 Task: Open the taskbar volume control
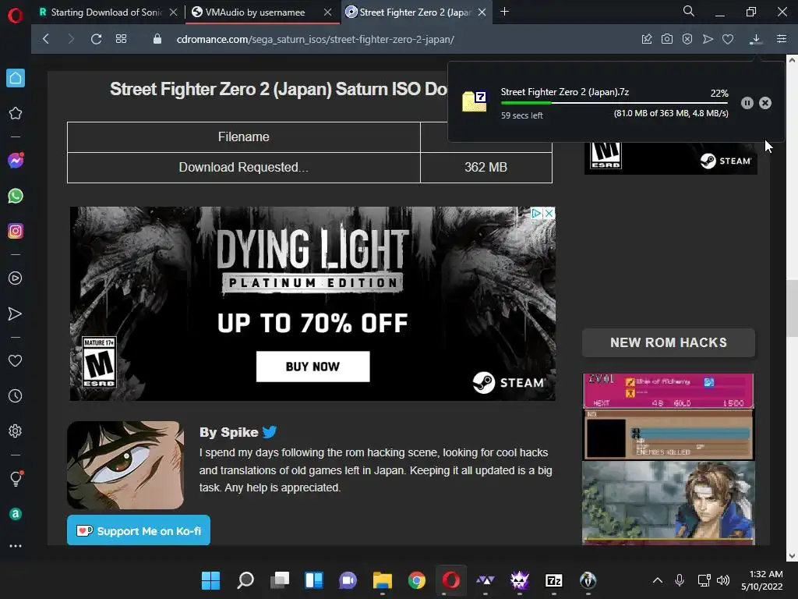coord(722,580)
